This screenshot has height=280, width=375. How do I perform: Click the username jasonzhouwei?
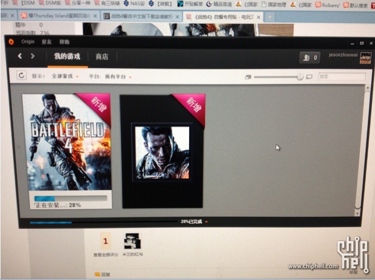(x=343, y=55)
